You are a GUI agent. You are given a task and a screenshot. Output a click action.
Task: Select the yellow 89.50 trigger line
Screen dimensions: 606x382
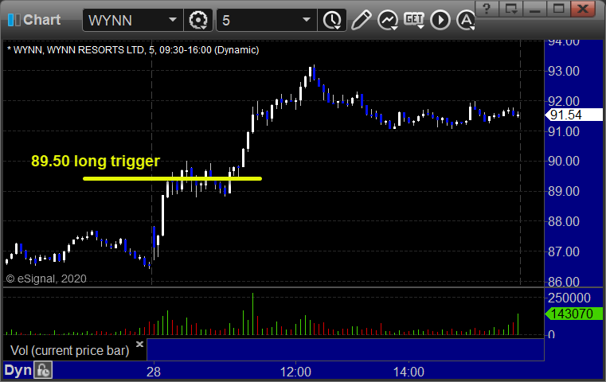click(x=172, y=178)
